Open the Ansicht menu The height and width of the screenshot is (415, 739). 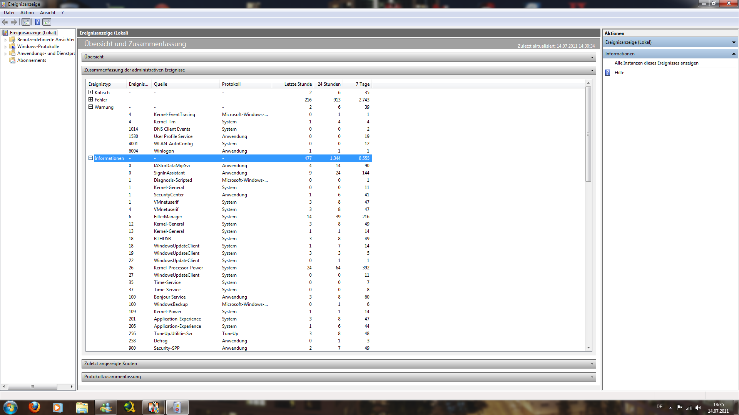pyautogui.click(x=48, y=13)
